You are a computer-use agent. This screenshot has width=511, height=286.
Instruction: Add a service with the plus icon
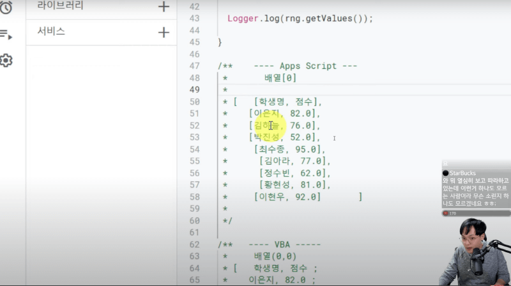pyautogui.click(x=164, y=32)
